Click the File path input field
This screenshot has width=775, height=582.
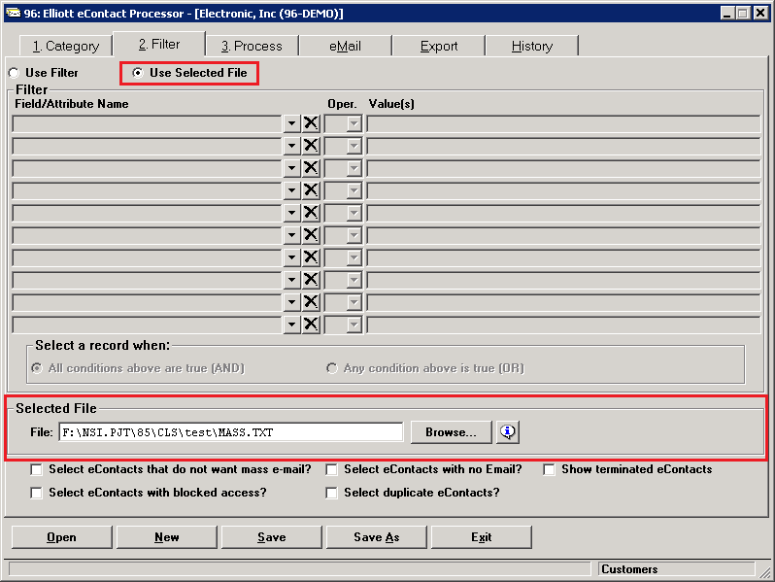pyautogui.click(x=231, y=432)
